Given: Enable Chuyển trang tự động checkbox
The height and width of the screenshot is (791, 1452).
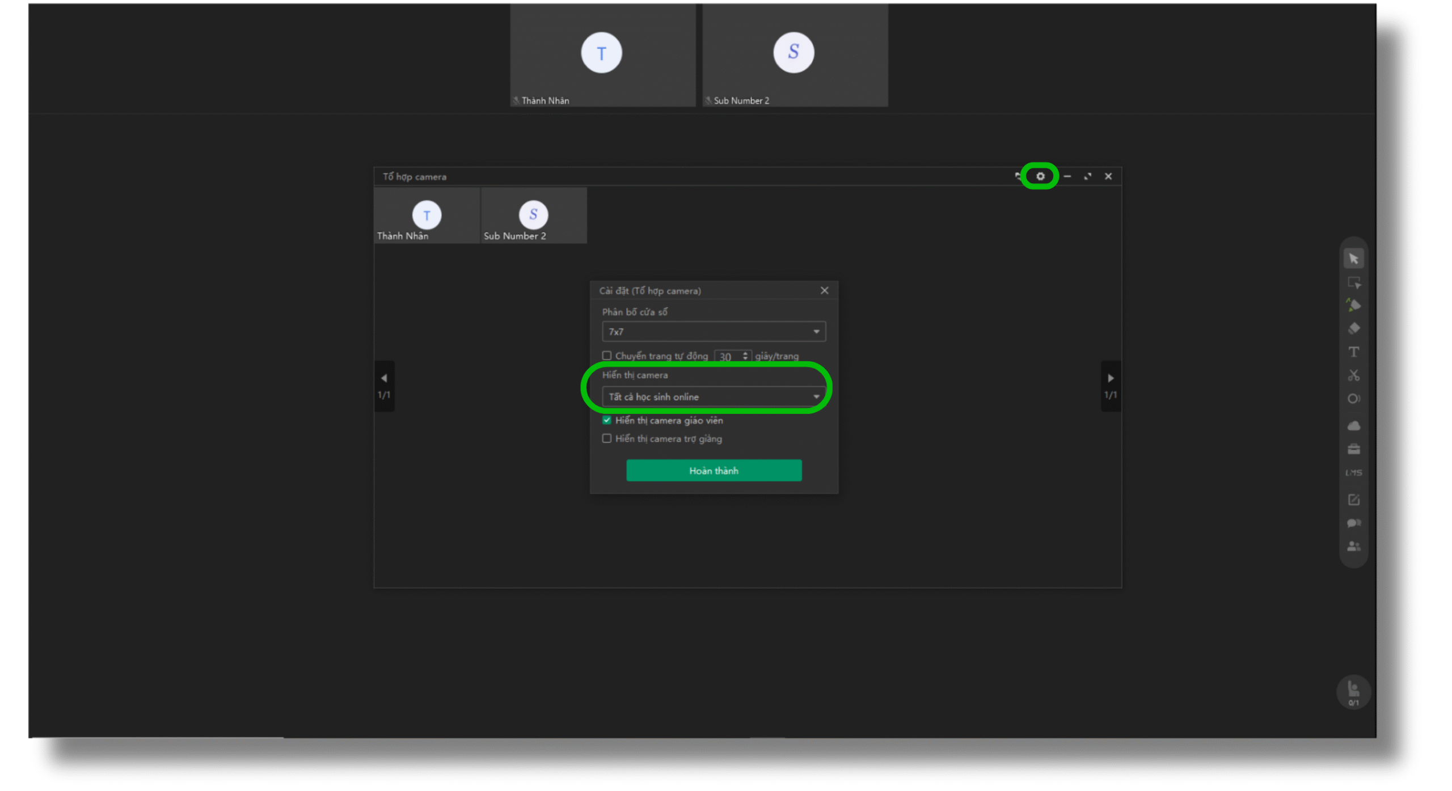Looking at the screenshot, I should coord(606,356).
